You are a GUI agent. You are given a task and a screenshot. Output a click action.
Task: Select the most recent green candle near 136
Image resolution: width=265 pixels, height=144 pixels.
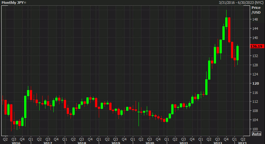click(237, 53)
